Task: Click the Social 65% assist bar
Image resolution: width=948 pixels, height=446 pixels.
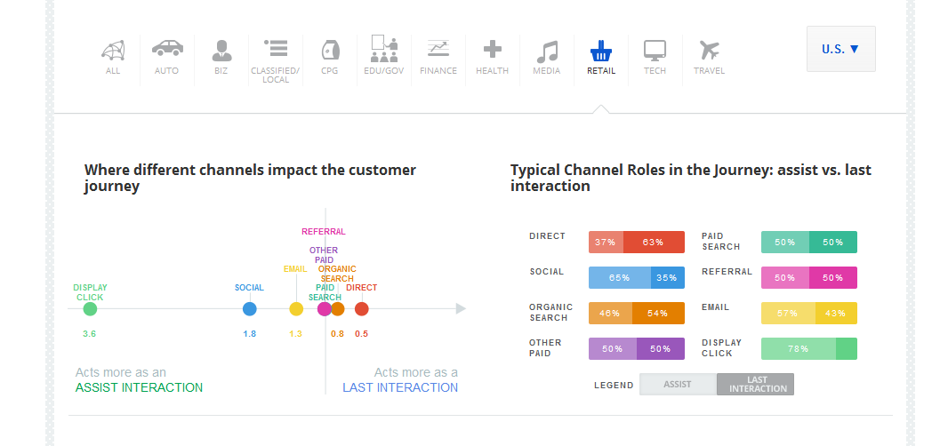Action: (x=620, y=278)
